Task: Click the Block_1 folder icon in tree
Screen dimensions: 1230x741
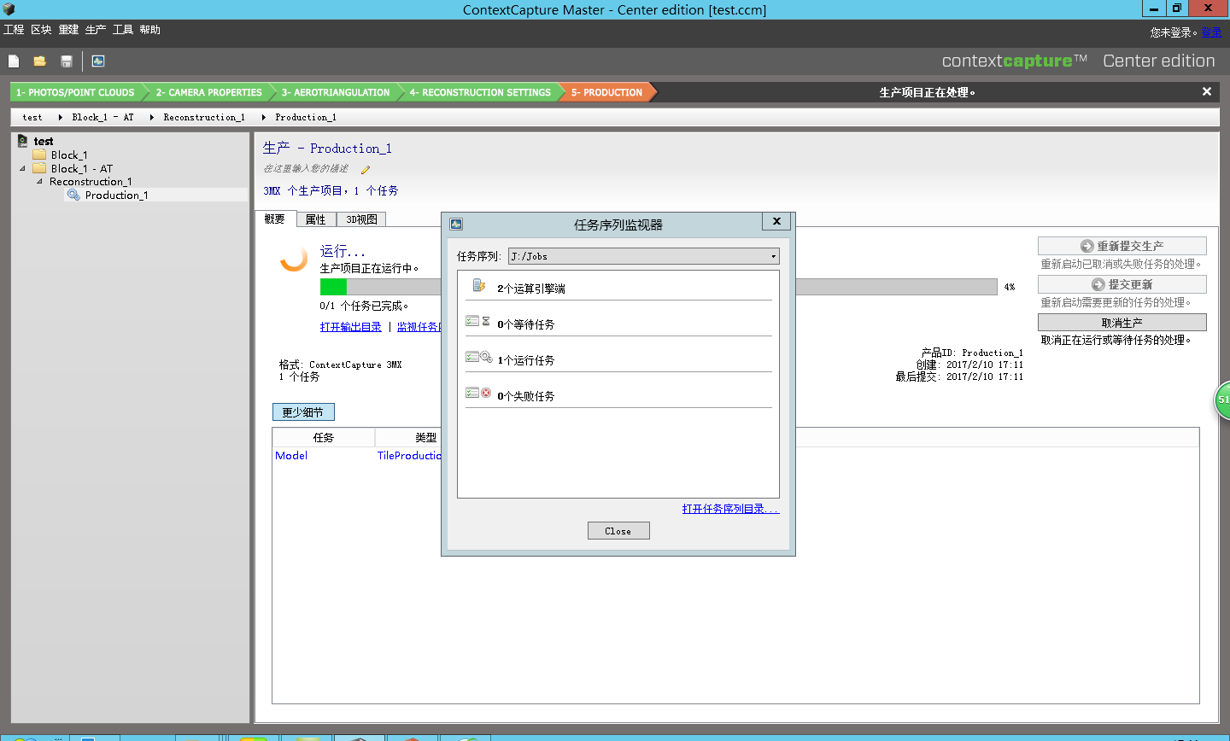Action: coord(39,155)
